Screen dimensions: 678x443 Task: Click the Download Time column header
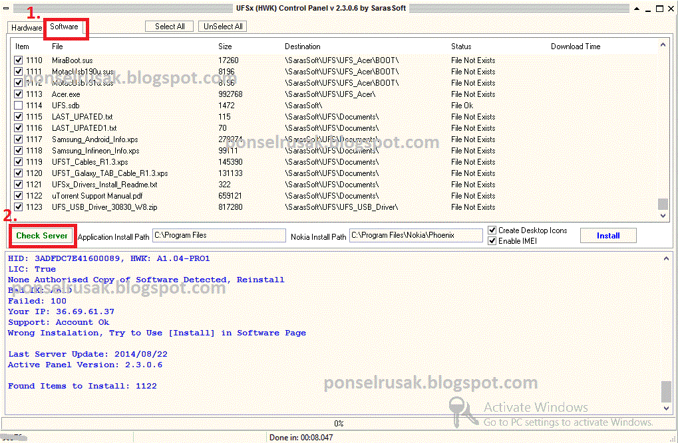coord(576,46)
